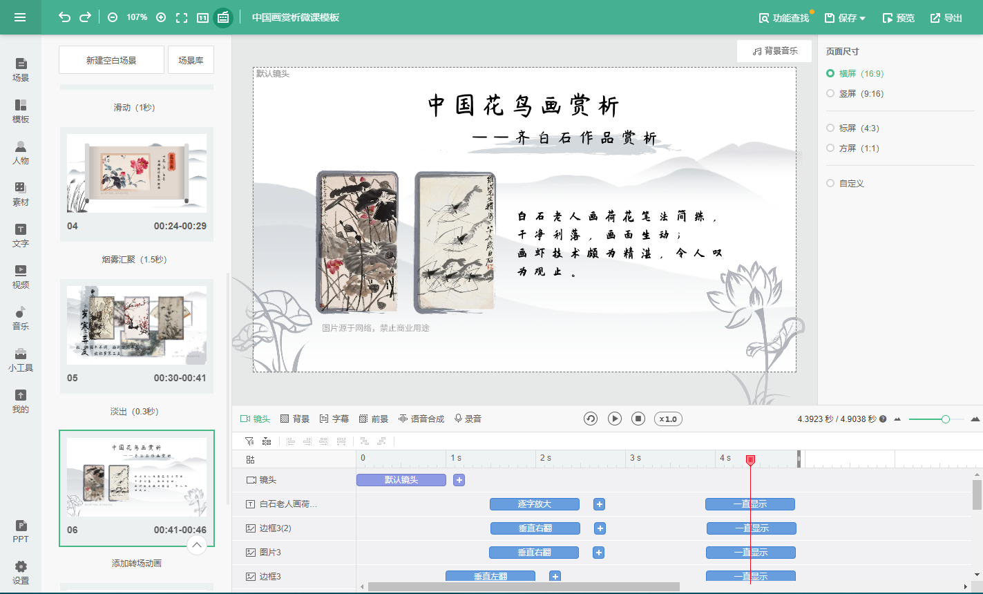The height and width of the screenshot is (594, 983).
Task: Enlarge the timeline scale with large mountain icon
Action: (975, 419)
